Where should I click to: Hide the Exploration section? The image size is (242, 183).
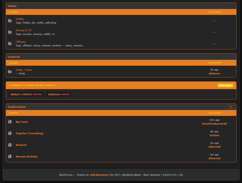pos(231,107)
